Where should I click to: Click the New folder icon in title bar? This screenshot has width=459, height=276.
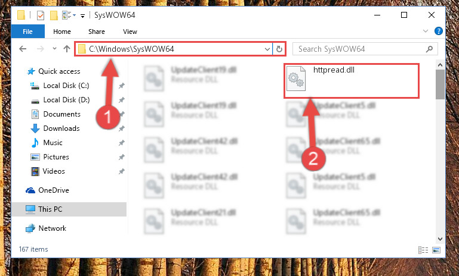click(x=54, y=15)
